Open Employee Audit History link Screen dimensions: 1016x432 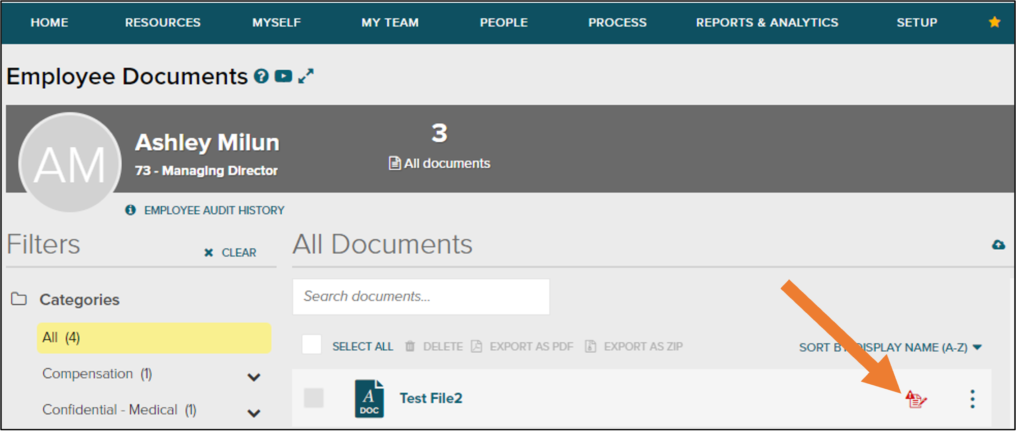pos(214,210)
